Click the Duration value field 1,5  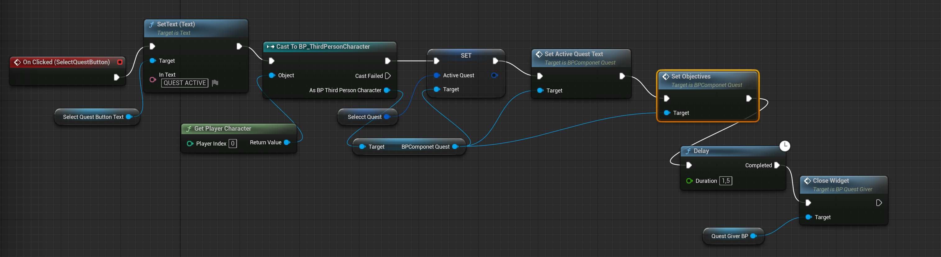[726, 181]
